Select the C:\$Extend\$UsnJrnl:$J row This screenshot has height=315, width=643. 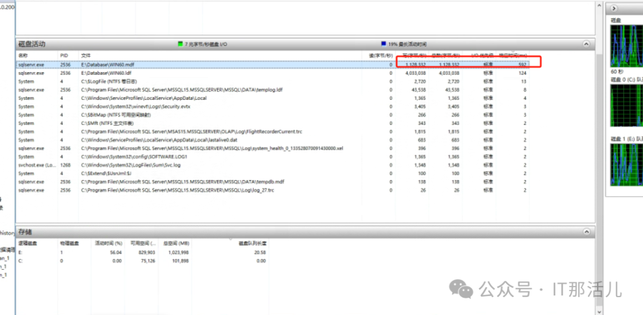coord(273,174)
